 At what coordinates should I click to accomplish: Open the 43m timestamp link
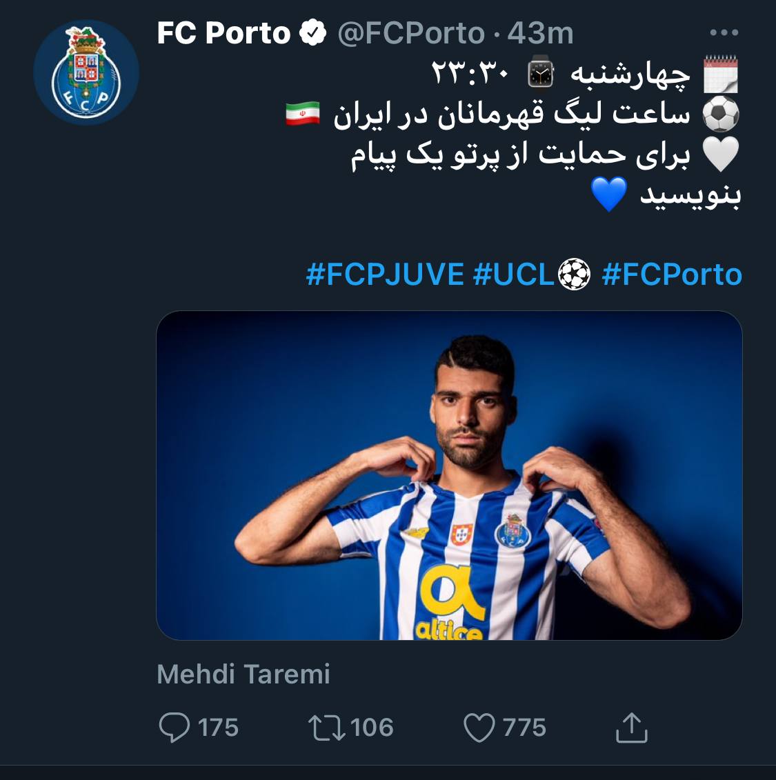click(x=540, y=33)
